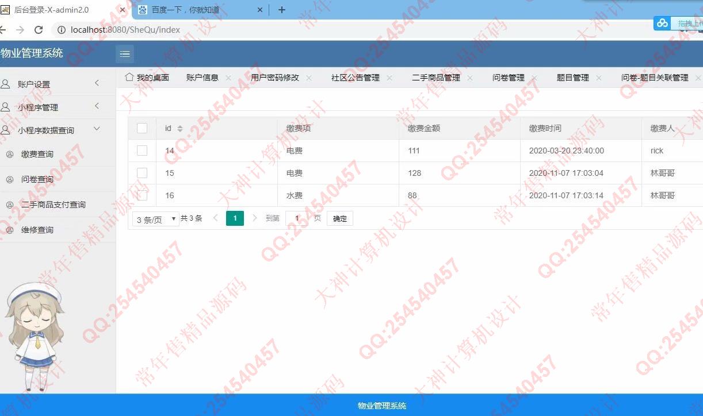Switch to the 用户密码修改 tab
The width and height of the screenshot is (703, 416).
tap(275, 78)
